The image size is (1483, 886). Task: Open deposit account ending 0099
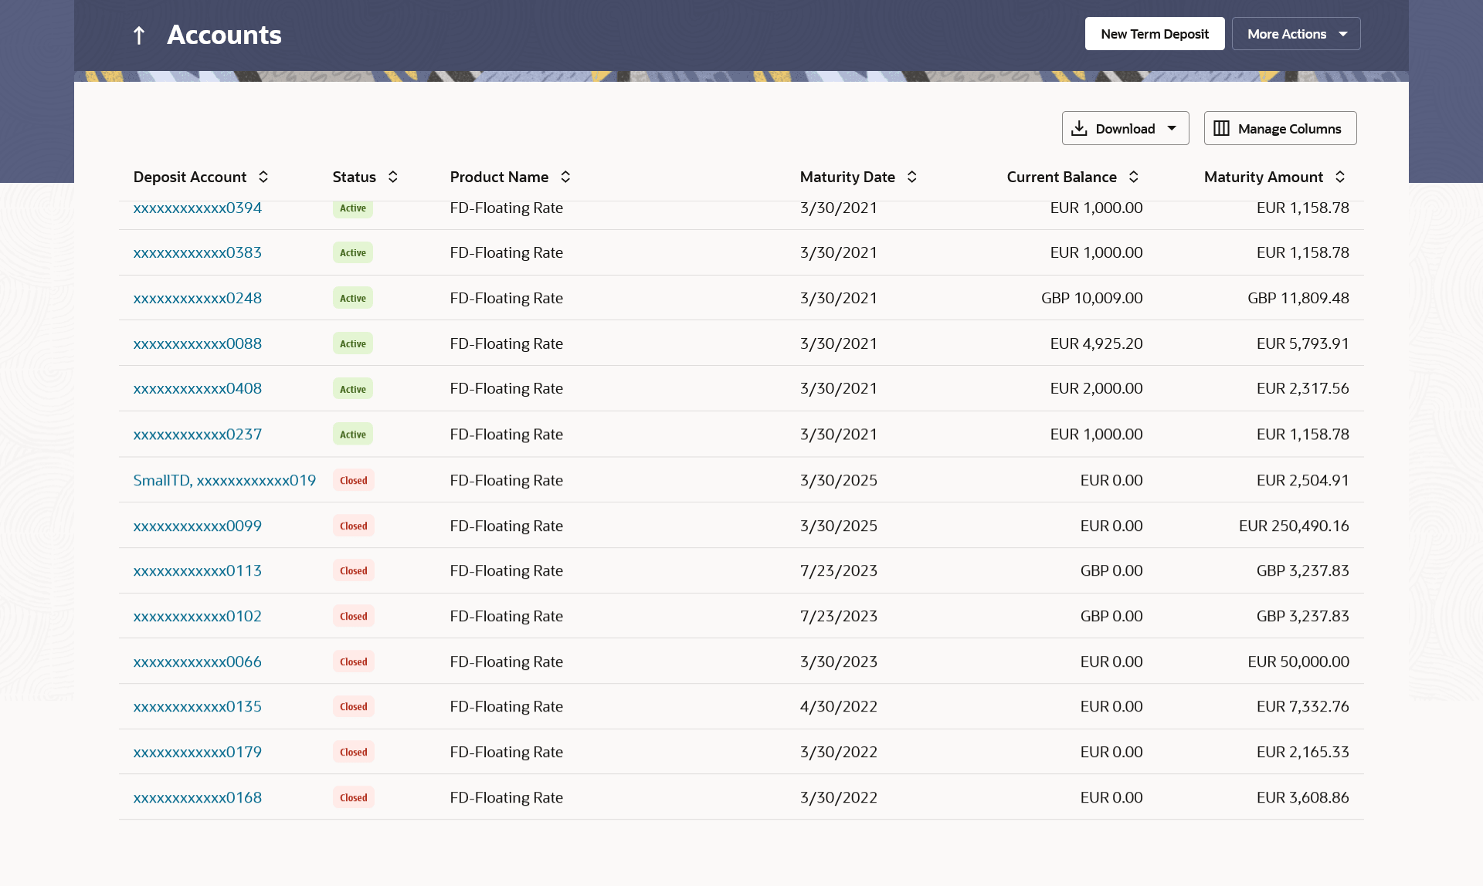coord(198,526)
